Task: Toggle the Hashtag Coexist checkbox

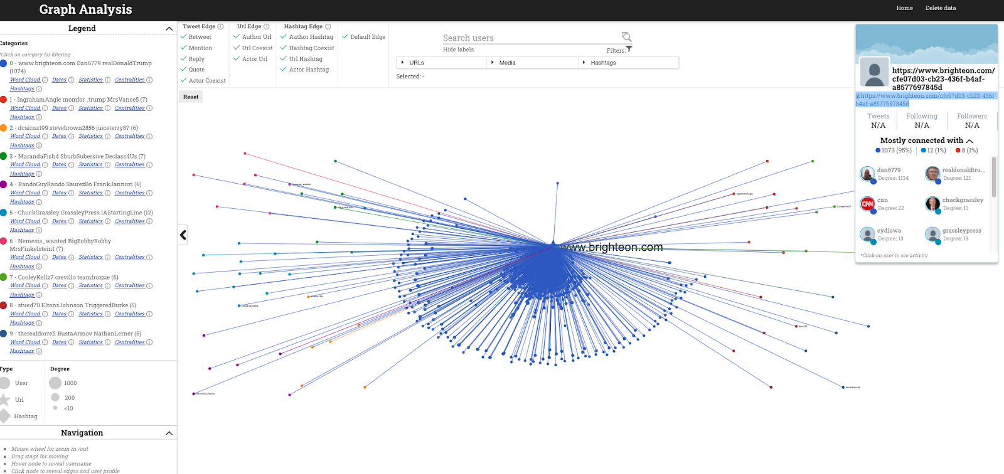Action: click(x=284, y=48)
